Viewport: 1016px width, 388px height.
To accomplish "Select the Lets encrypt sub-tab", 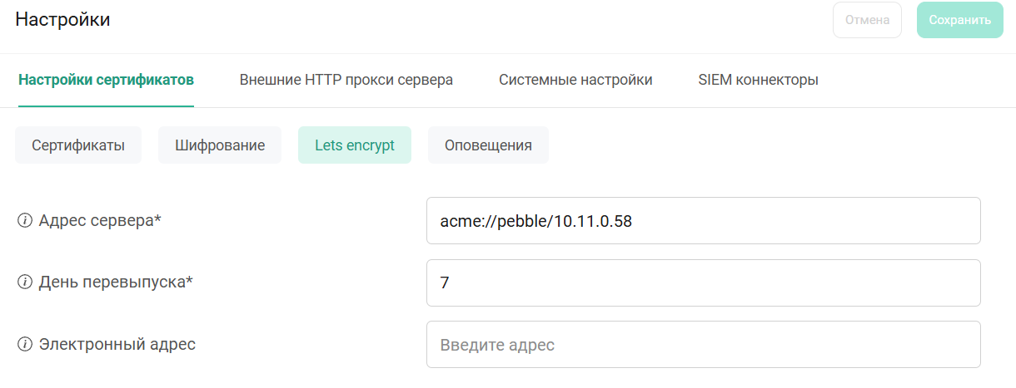I will point(355,145).
